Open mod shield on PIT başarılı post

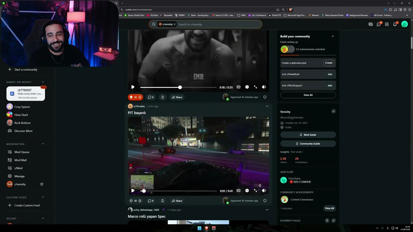click(265, 201)
